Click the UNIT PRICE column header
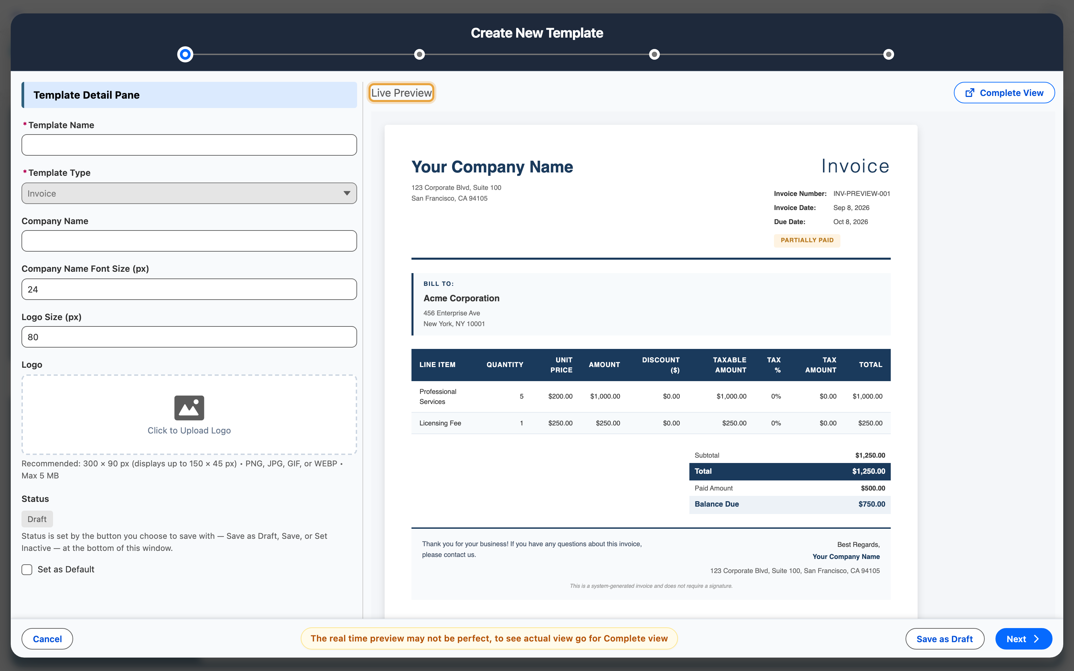Viewport: 1074px width, 671px height. tap(561, 365)
